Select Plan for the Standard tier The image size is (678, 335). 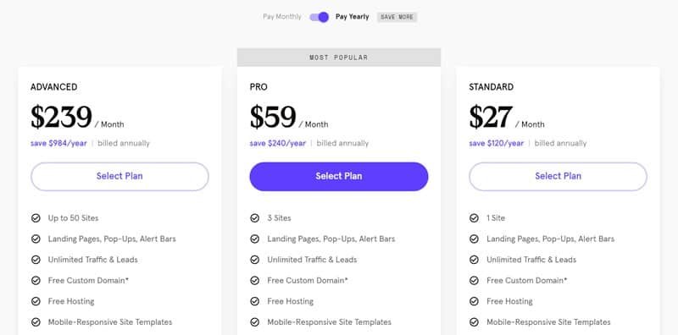(x=558, y=176)
